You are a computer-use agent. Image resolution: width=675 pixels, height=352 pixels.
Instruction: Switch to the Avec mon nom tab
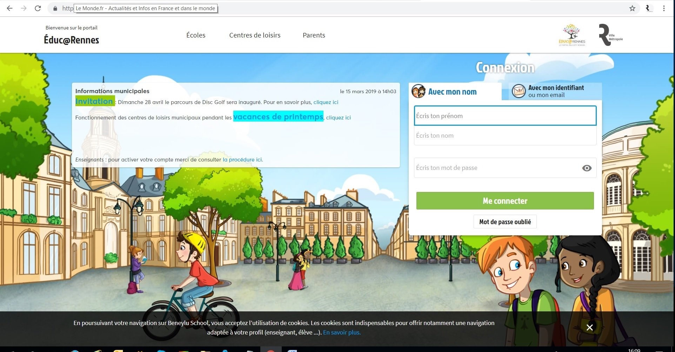pyautogui.click(x=455, y=91)
